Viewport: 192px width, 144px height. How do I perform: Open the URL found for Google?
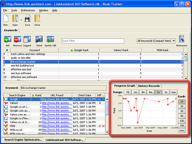pos(57,99)
